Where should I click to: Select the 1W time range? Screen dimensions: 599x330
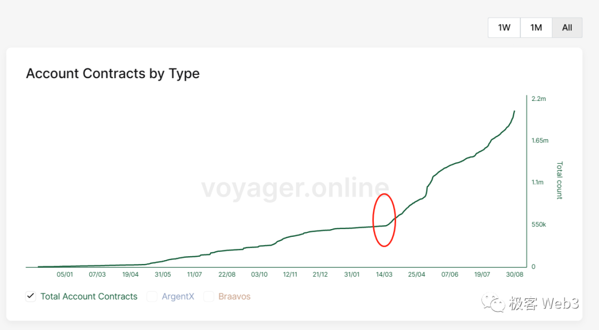point(504,28)
